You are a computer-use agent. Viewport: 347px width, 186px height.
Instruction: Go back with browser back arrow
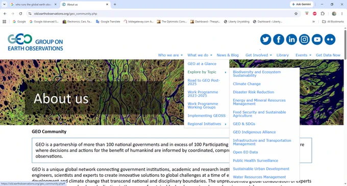click(x=5, y=14)
